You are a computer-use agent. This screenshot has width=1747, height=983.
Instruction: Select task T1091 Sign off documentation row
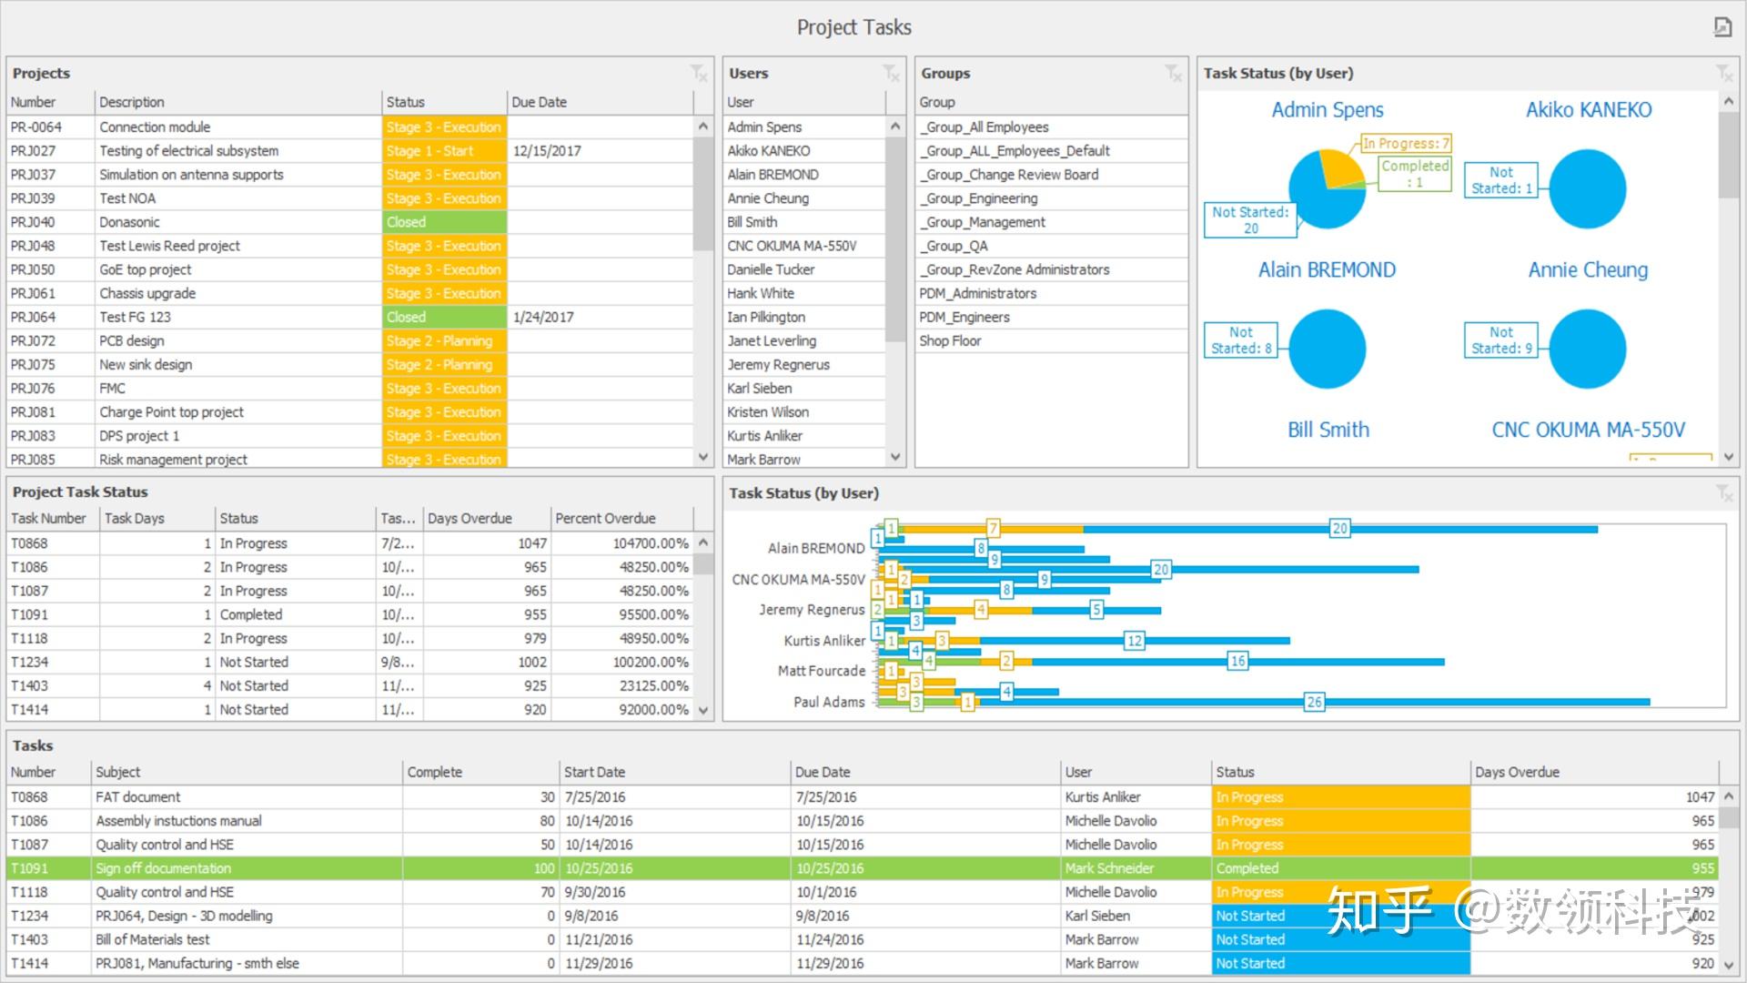(164, 868)
